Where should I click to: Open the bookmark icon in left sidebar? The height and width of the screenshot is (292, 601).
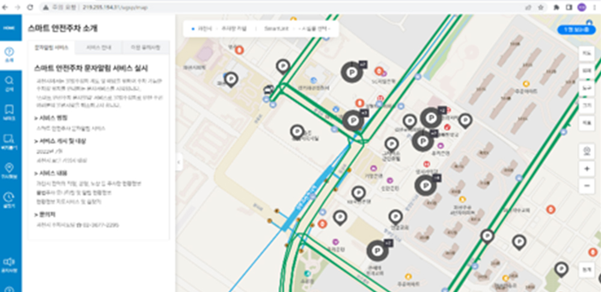pyautogui.click(x=10, y=112)
